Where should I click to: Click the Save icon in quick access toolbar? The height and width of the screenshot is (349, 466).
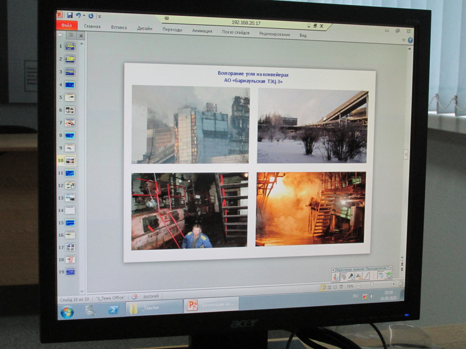(x=70, y=15)
